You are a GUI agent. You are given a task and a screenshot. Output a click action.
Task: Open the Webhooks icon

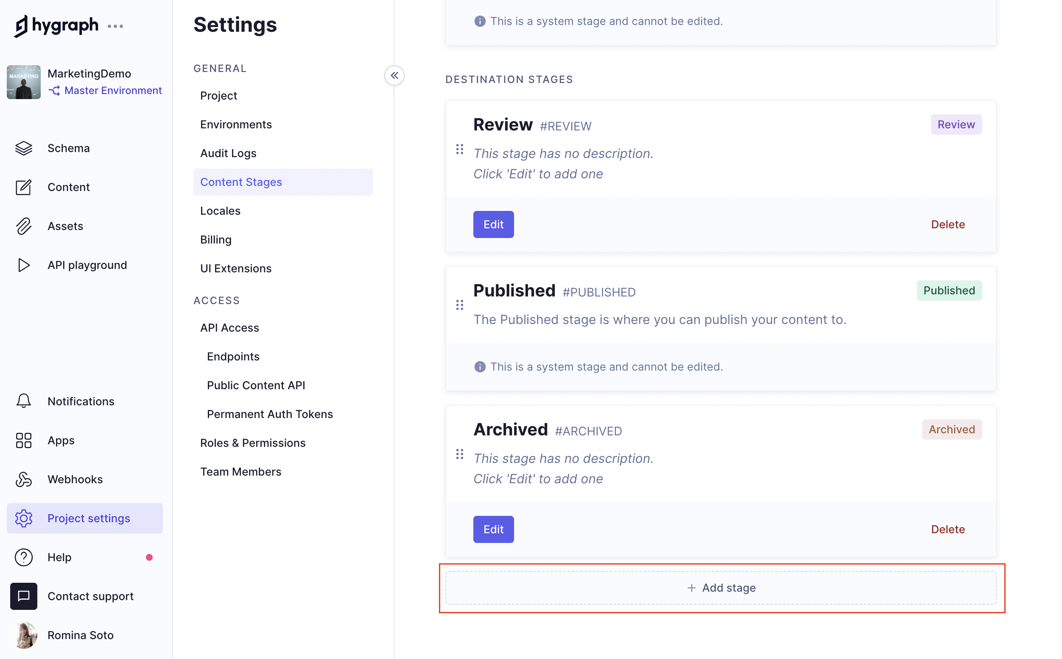pyautogui.click(x=24, y=479)
